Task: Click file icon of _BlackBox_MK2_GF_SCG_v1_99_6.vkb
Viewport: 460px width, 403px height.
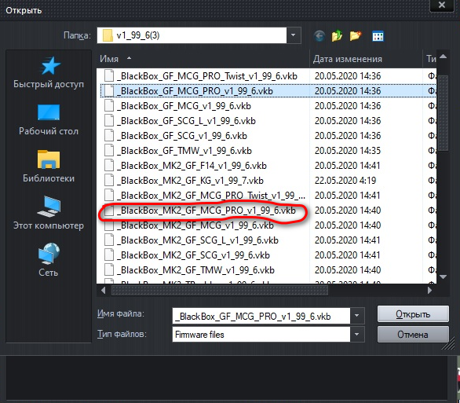Action: (x=109, y=255)
